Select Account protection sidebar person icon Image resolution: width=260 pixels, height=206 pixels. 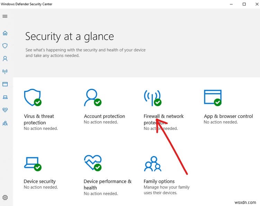[x=5, y=59]
